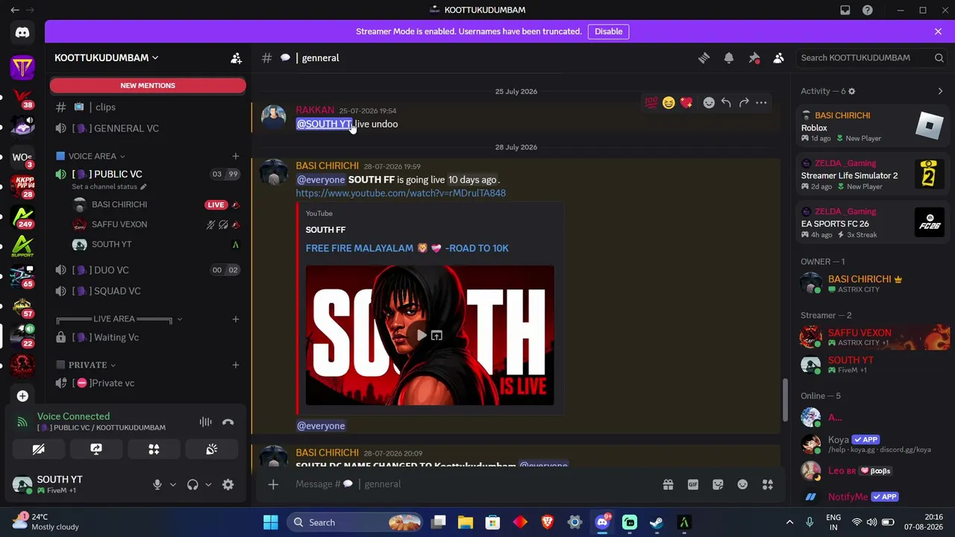The image size is (955, 537).
Task: Forward RAKKAN's message
Action: coord(744,102)
